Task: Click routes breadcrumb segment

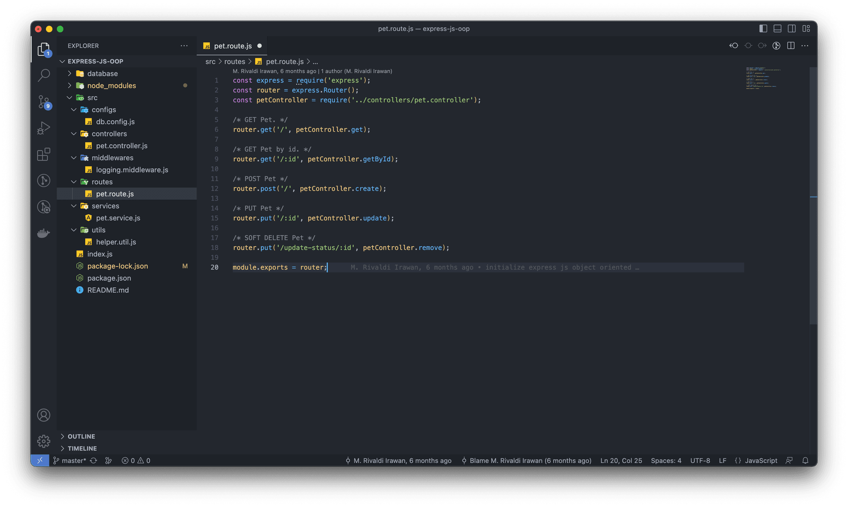Action: pyautogui.click(x=235, y=61)
